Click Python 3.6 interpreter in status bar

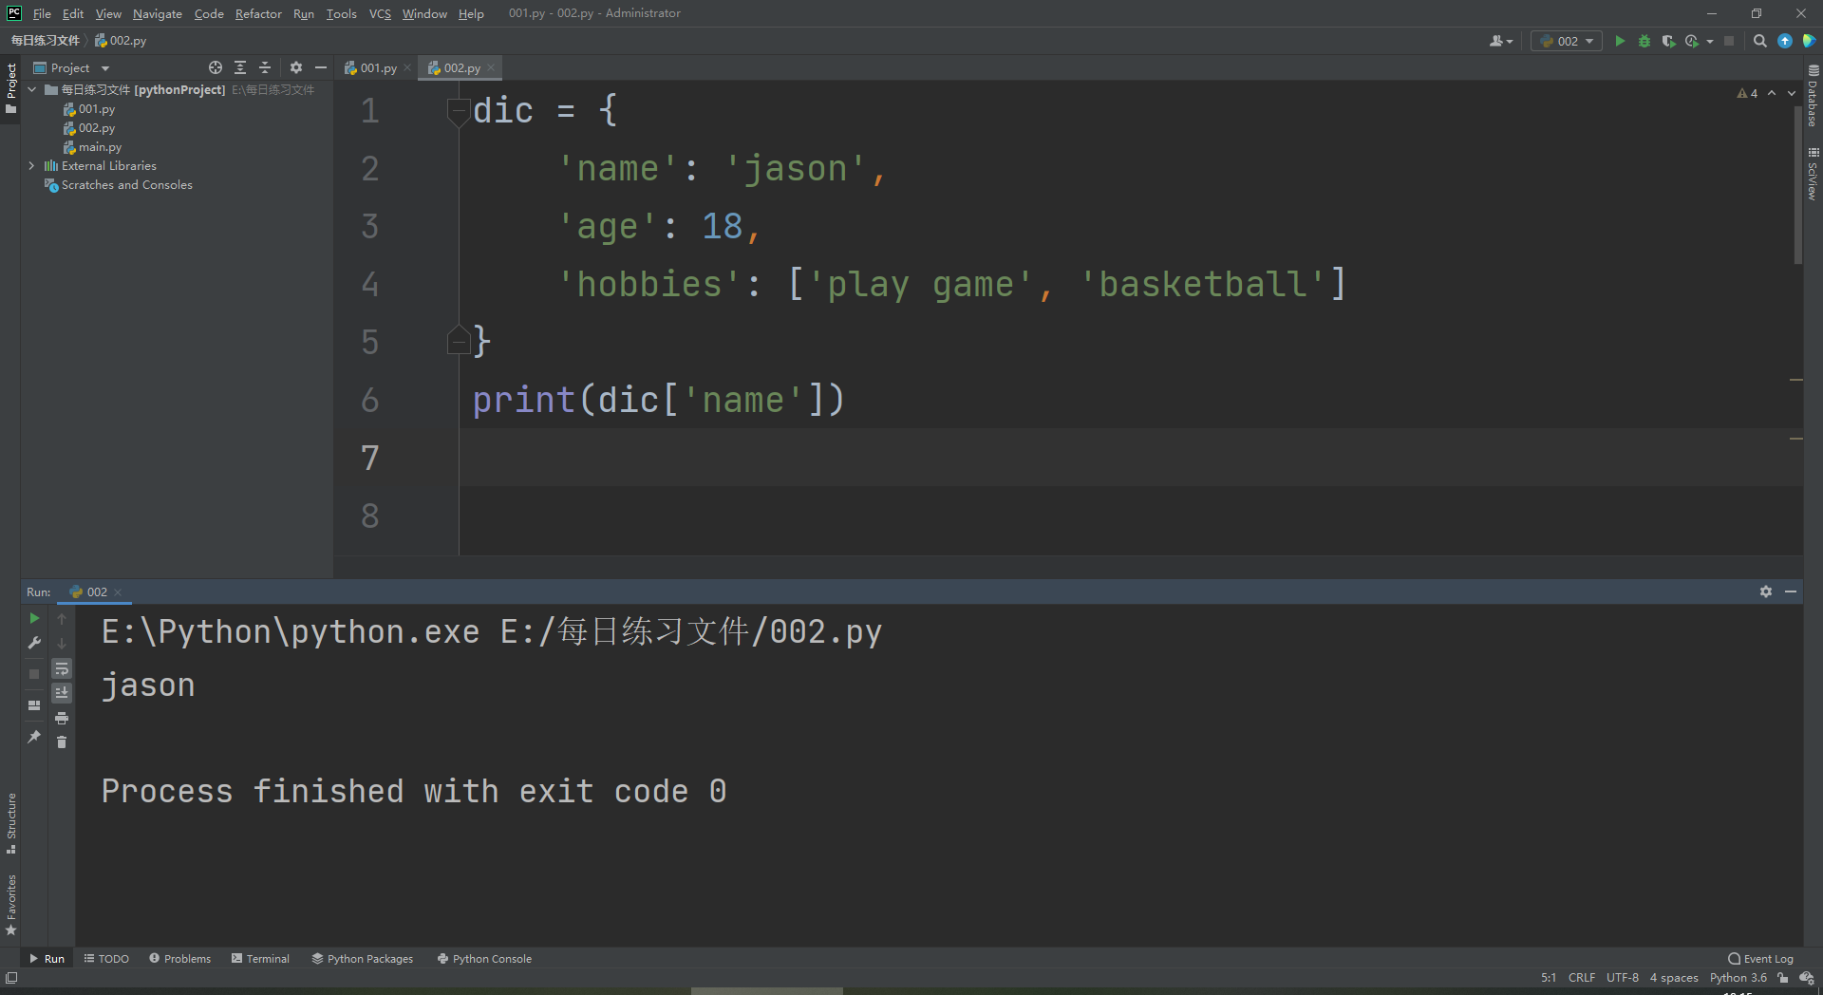(1738, 978)
